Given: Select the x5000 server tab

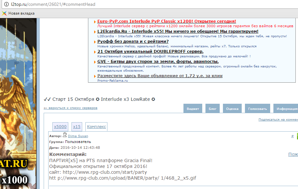Looking at the screenshot, I should [60, 127].
